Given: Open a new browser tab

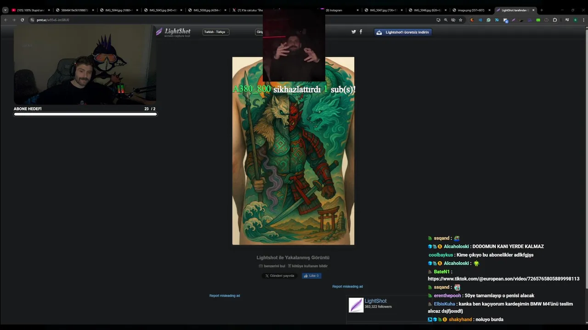Looking at the screenshot, I should point(542,10).
